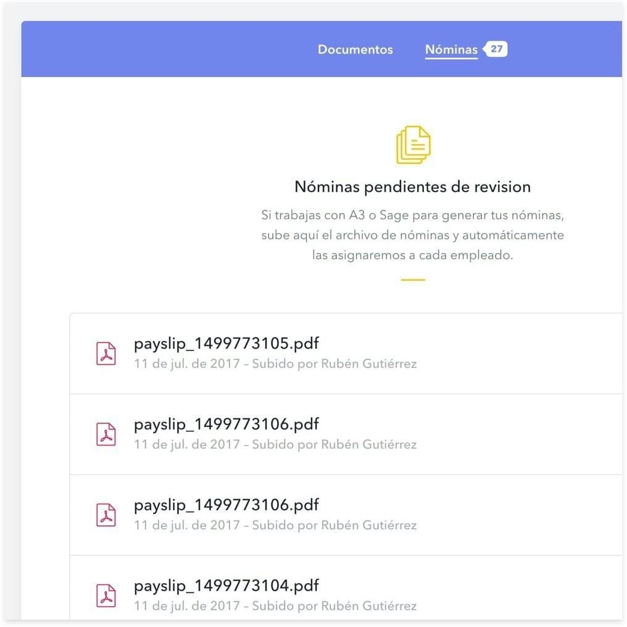The width and height of the screenshot is (627, 627).
Task: Click the "las asignaremos a cada empleado" line
Action: click(x=412, y=255)
